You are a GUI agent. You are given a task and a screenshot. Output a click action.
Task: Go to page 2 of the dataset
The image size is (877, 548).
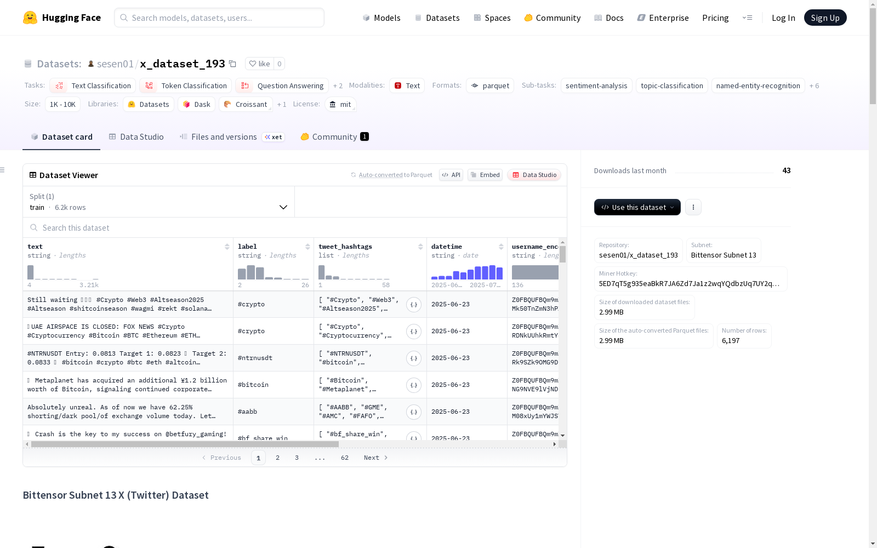pos(277,458)
